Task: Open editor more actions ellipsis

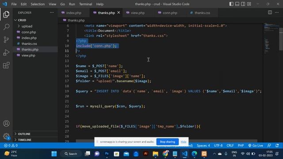Action: pyautogui.click(x=277, y=12)
